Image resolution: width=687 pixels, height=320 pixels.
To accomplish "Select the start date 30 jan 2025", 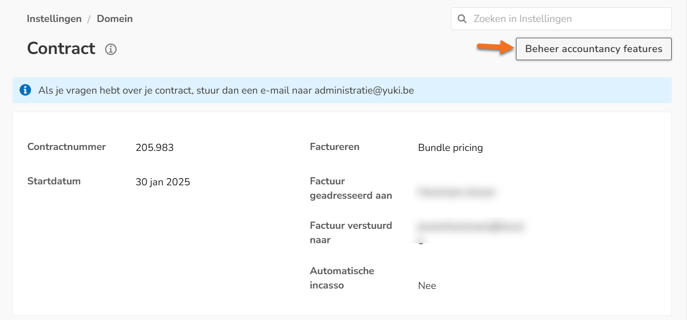I will click(163, 182).
